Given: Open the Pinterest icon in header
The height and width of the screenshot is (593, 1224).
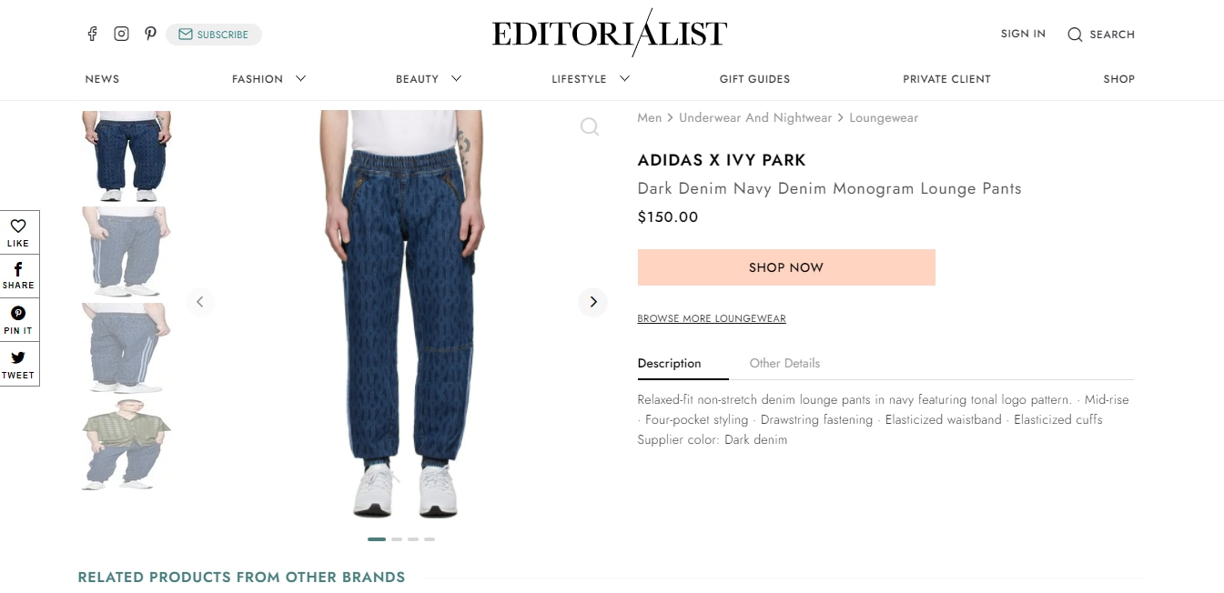Looking at the screenshot, I should point(150,34).
